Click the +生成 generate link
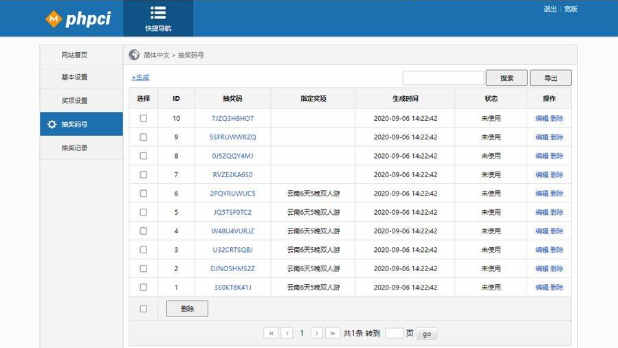Screen dimensions: 618x348 [x=140, y=77]
